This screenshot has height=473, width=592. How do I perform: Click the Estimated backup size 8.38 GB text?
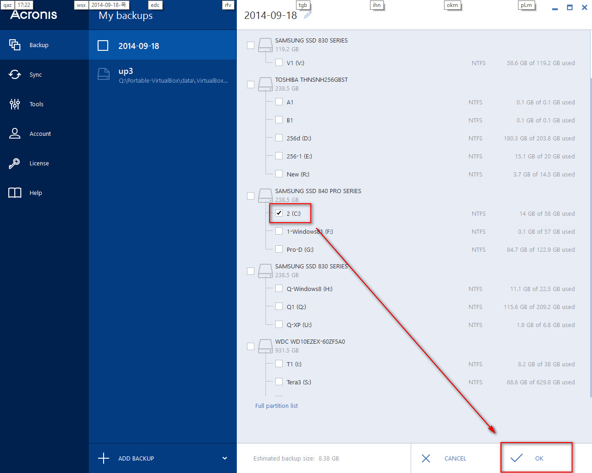(x=296, y=458)
